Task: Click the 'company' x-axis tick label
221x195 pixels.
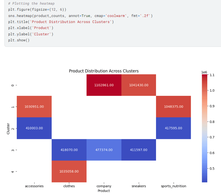Action: (104, 186)
